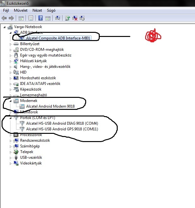Click the Rendszereszközök system icon
The width and height of the screenshot is (195, 208).
click(x=16, y=140)
